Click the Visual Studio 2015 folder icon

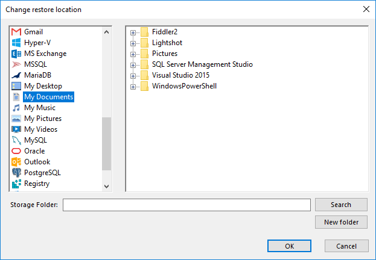tap(144, 75)
